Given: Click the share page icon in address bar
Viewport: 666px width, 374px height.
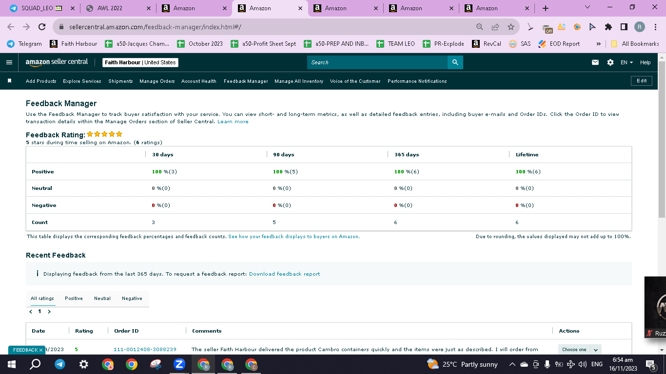Looking at the screenshot, I should point(495,27).
